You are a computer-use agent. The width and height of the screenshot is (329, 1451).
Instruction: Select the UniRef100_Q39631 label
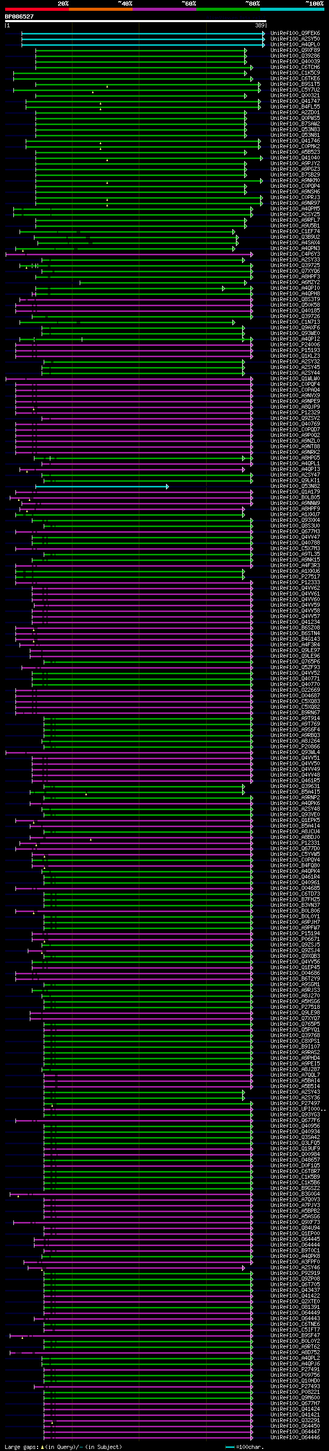295,787
